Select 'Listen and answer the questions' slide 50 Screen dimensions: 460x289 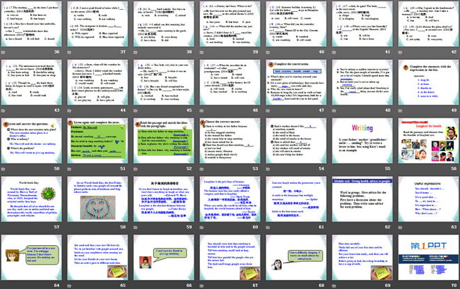pos(31,141)
